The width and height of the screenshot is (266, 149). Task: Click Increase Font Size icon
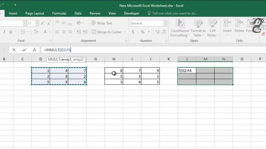pyautogui.click(x=42, y=23)
